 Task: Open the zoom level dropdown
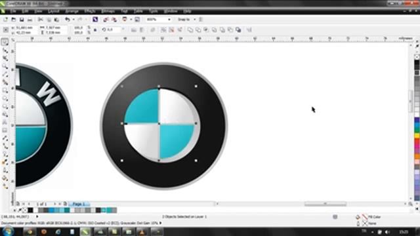click(169, 20)
